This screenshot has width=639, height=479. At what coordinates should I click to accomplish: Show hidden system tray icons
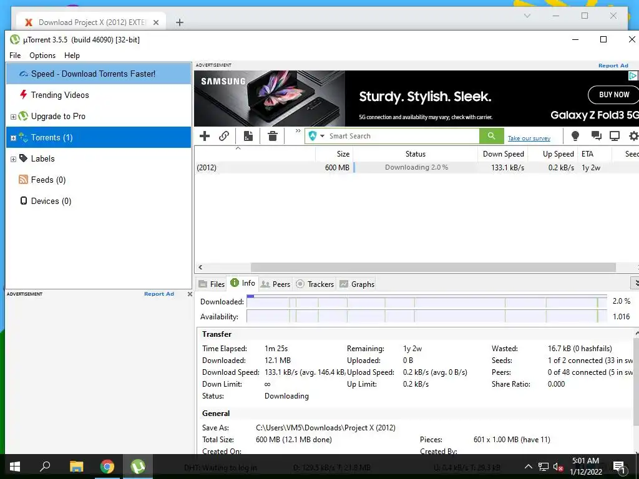528,467
